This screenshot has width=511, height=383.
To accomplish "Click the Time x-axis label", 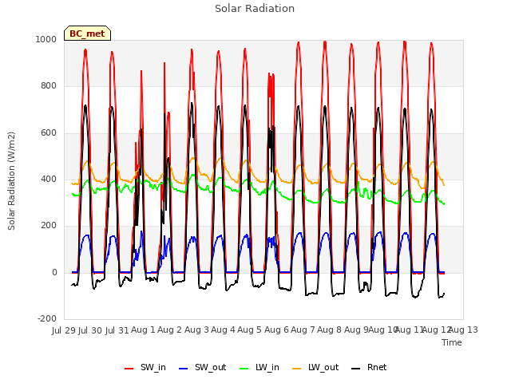I will [452, 342].
